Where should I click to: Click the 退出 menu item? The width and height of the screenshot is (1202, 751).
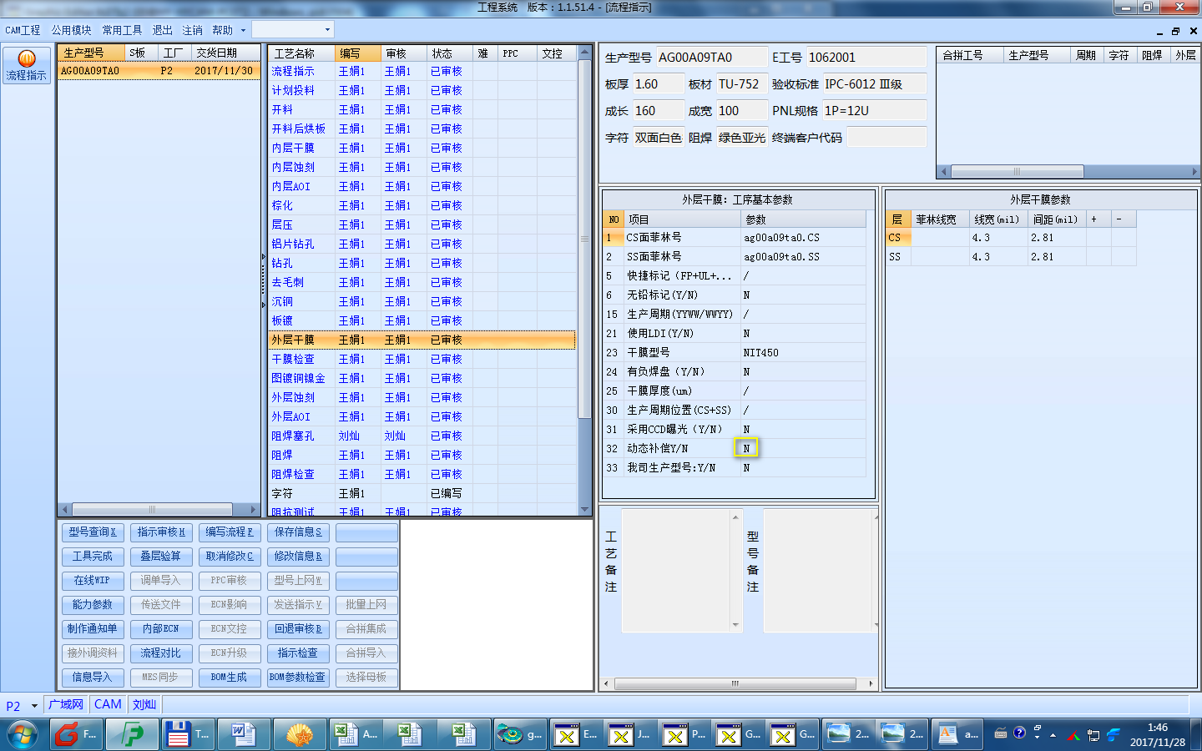click(162, 30)
